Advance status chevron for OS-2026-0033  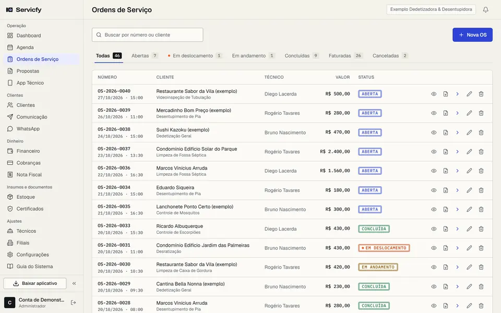tap(457, 229)
